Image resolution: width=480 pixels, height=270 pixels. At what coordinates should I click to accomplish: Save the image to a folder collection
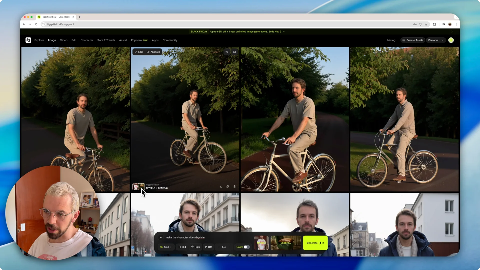(234, 52)
